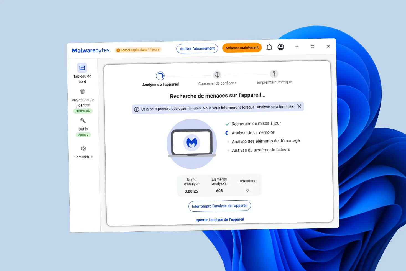The image size is (406, 271).
Task: Select Tableau de bord label in sidebar
Action: (x=82, y=79)
